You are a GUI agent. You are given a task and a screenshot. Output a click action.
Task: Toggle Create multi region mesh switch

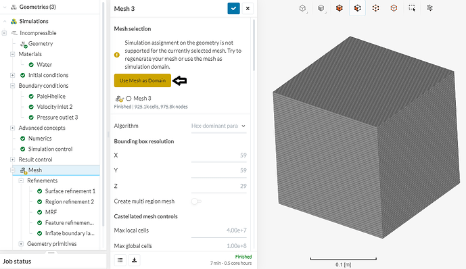pyautogui.click(x=196, y=201)
